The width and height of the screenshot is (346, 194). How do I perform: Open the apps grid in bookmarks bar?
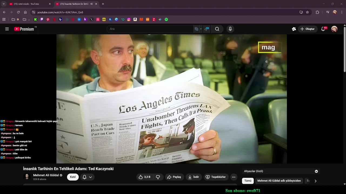(4, 19)
